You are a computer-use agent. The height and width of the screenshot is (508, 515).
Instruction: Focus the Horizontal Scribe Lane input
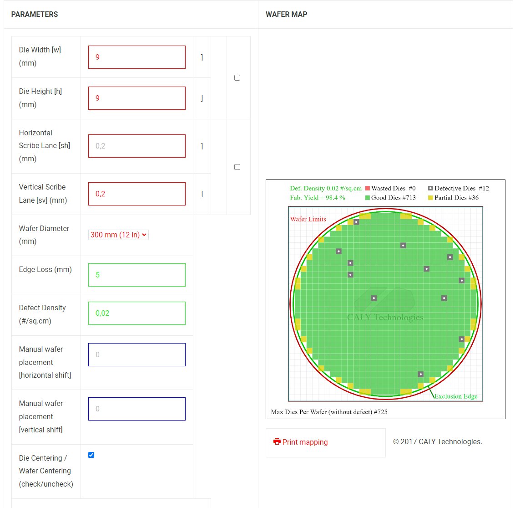[x=136, y=146]
